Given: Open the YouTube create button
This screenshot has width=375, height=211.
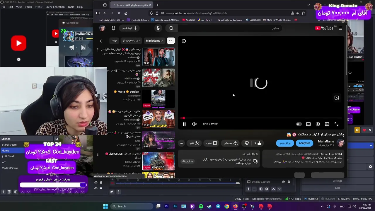Looking at the screenshot, I should [129, 28].
